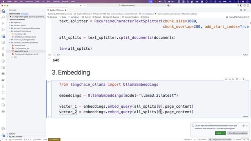This screenshot has height=141, width=251.
Task: Execute cell and below from cell toolbar
Action: click(233, 79)
